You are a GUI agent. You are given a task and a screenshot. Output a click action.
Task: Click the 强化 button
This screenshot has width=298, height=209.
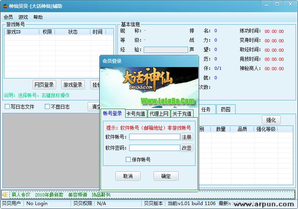(x=271, y=120)
